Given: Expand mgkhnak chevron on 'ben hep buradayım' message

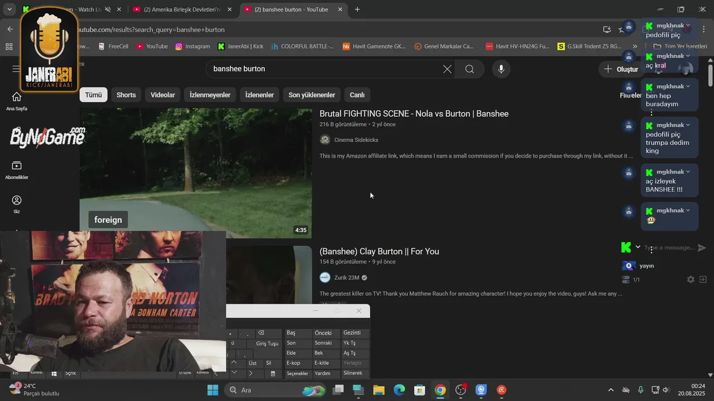Looking at the screenshot, I should point(688,87).
